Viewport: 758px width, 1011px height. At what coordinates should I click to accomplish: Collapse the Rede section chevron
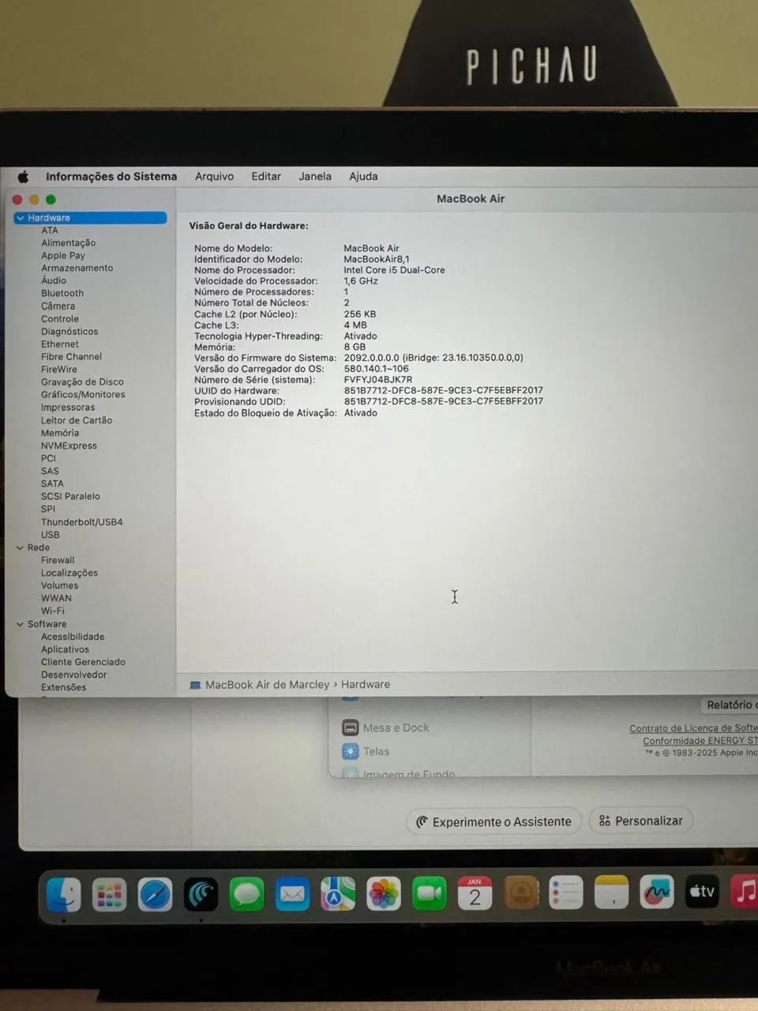[x=20, y=547]
